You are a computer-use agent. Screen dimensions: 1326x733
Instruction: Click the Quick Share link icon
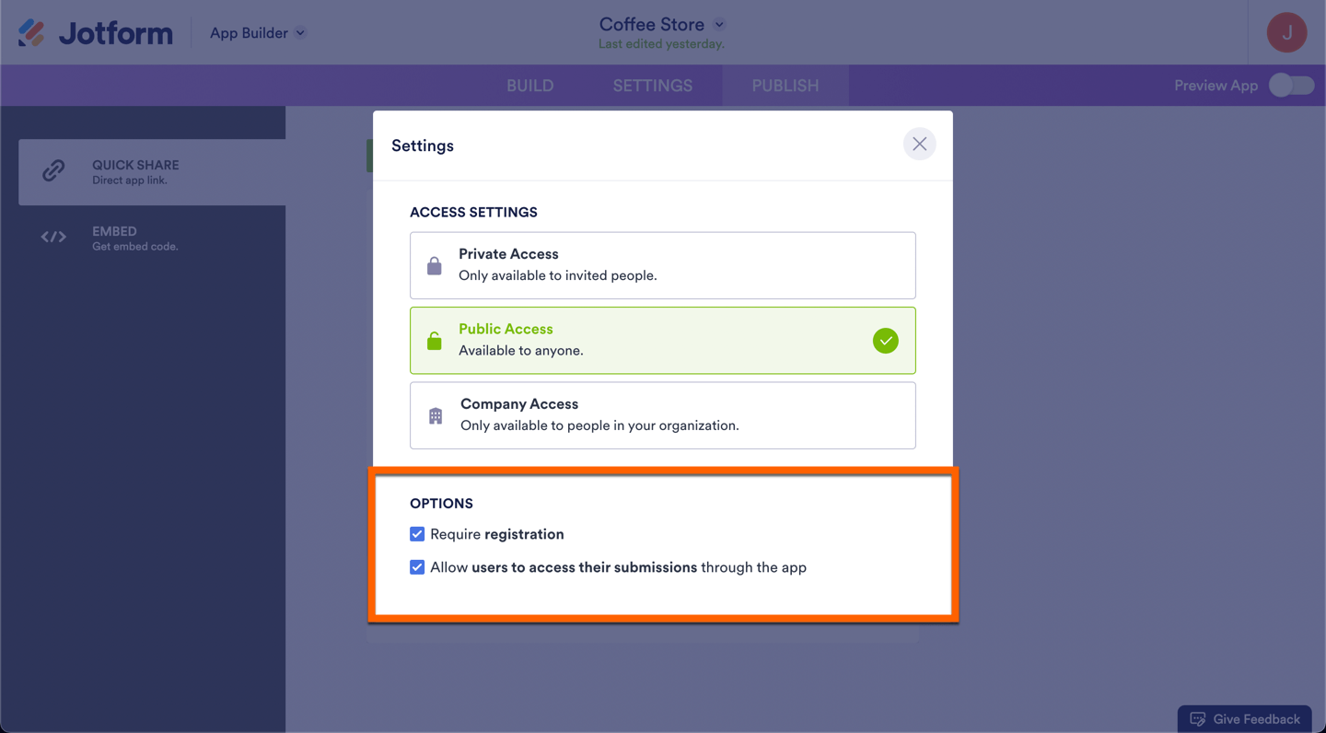[53, 170]
